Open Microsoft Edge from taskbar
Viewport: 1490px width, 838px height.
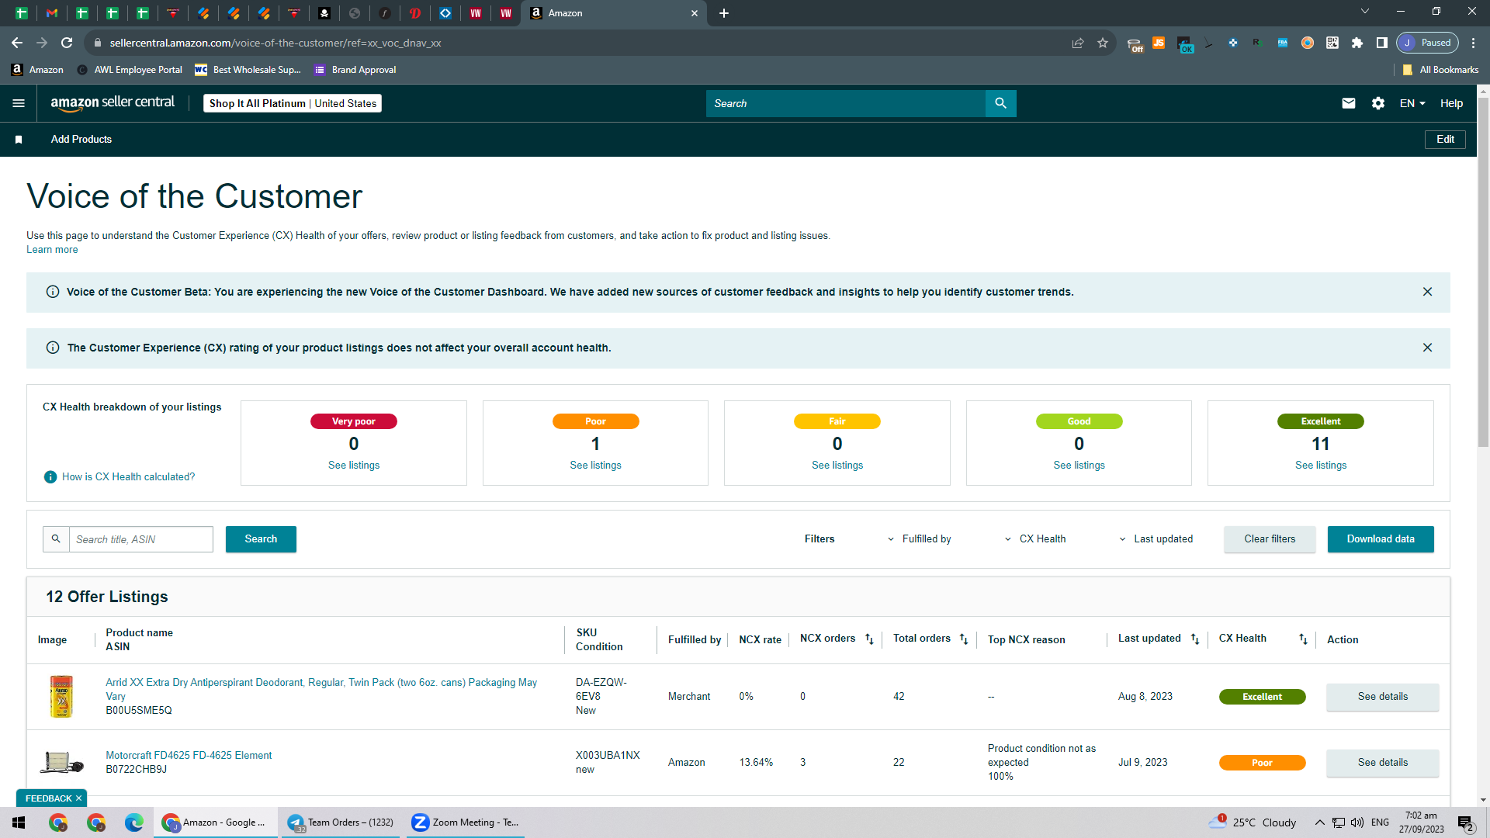134,822
